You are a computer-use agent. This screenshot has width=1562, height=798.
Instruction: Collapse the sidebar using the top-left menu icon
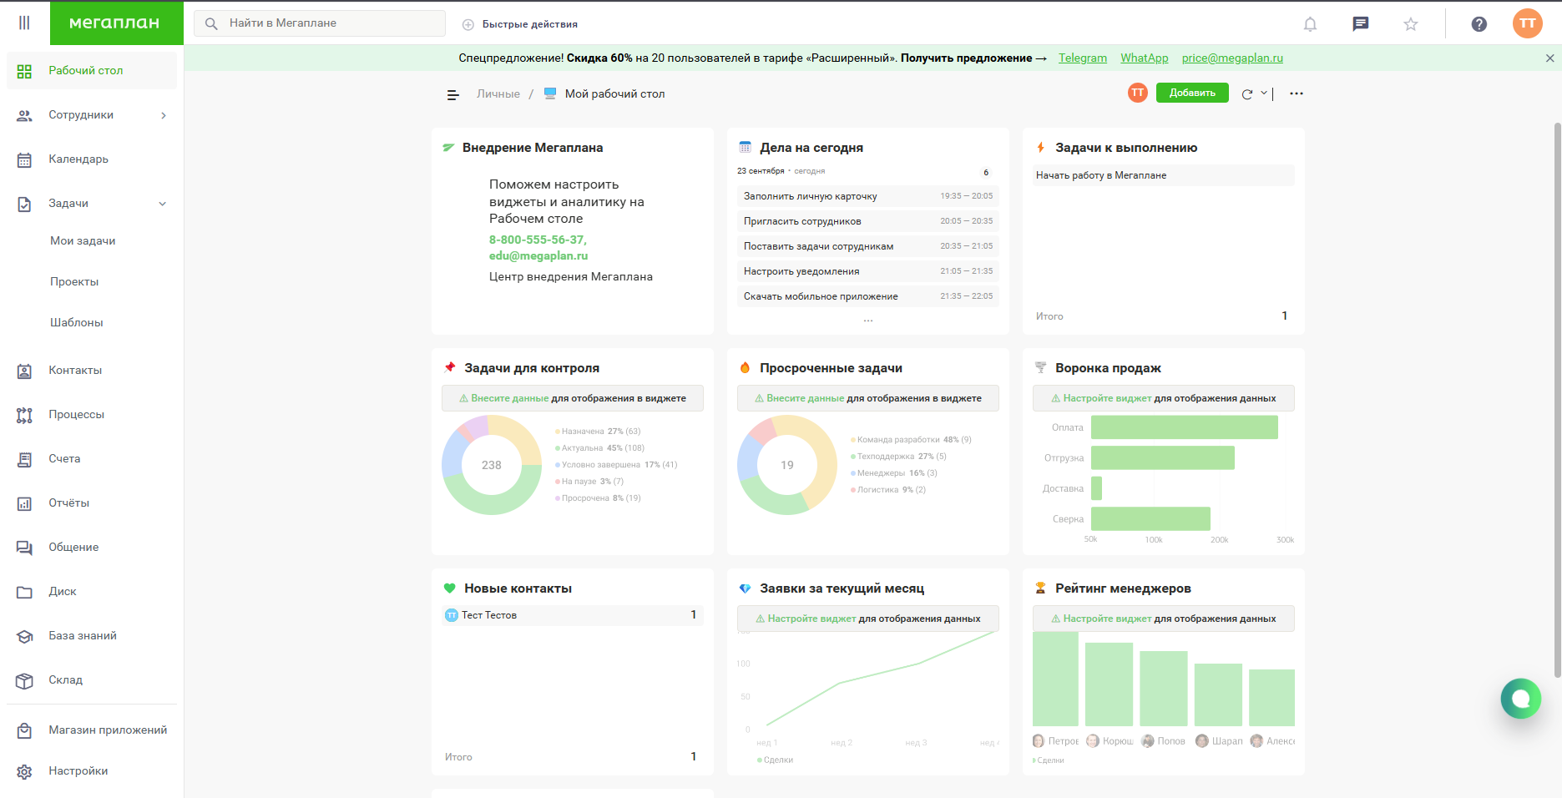24,23
